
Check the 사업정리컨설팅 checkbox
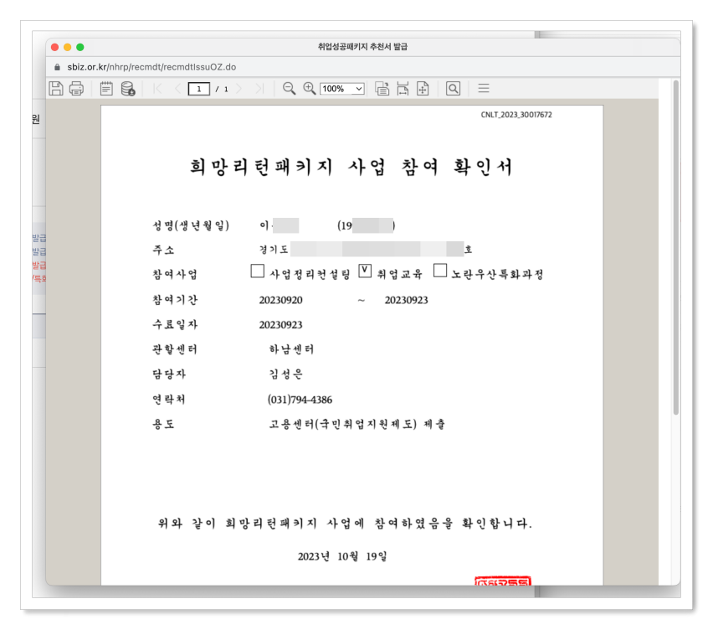tap(258, 271)
